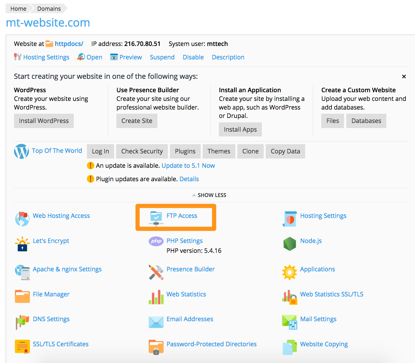Select Domains in the breadcrumb
Viewport: 415px width, 363px height.
[x=49, y=9]
